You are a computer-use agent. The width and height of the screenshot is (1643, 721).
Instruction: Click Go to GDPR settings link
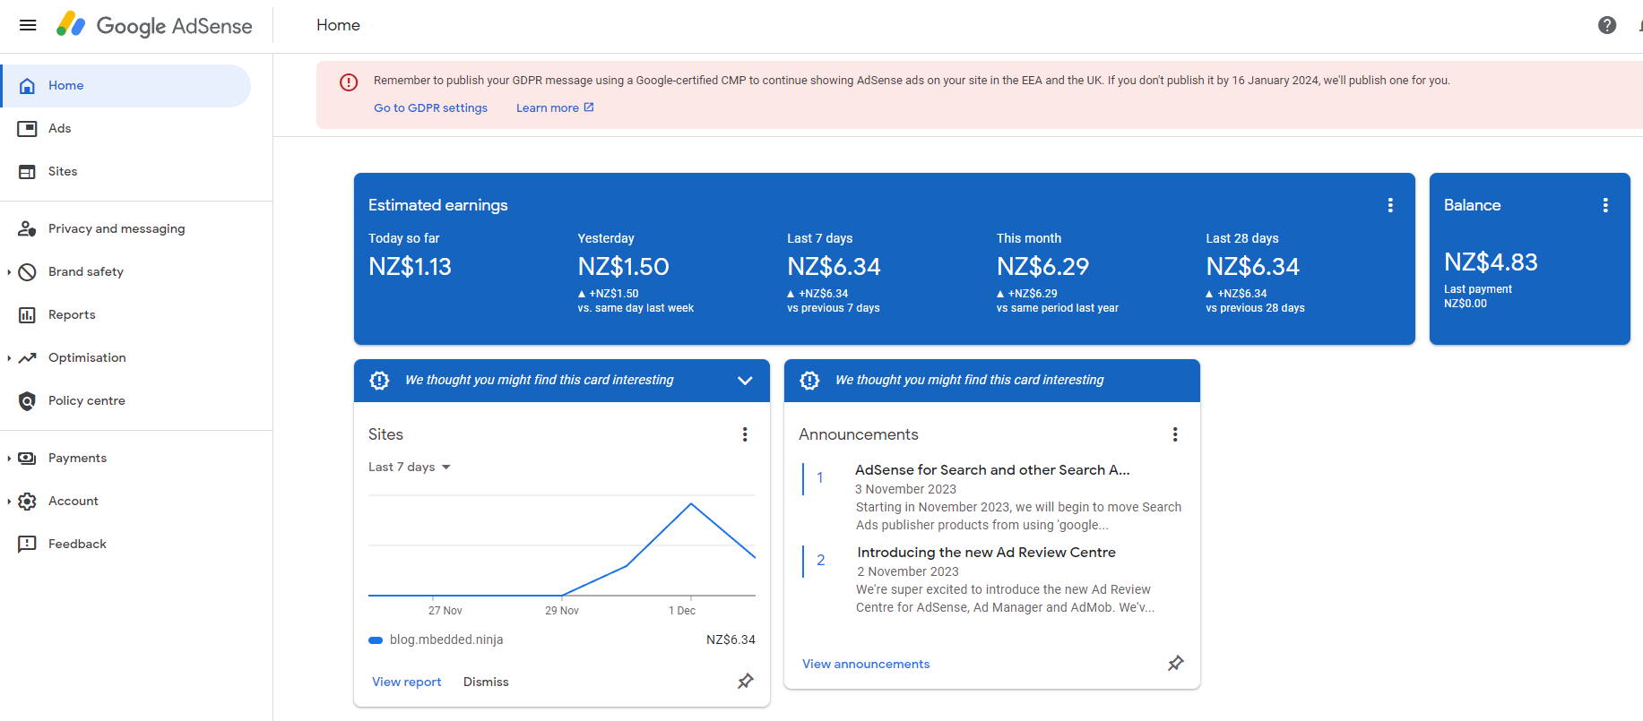click(x=430, y=108)
